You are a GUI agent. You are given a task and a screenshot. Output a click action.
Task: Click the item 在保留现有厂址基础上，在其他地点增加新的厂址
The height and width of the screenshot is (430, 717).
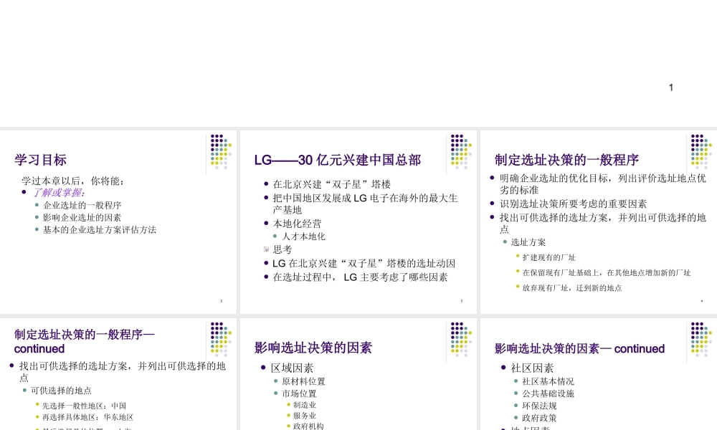coord(607,273)
